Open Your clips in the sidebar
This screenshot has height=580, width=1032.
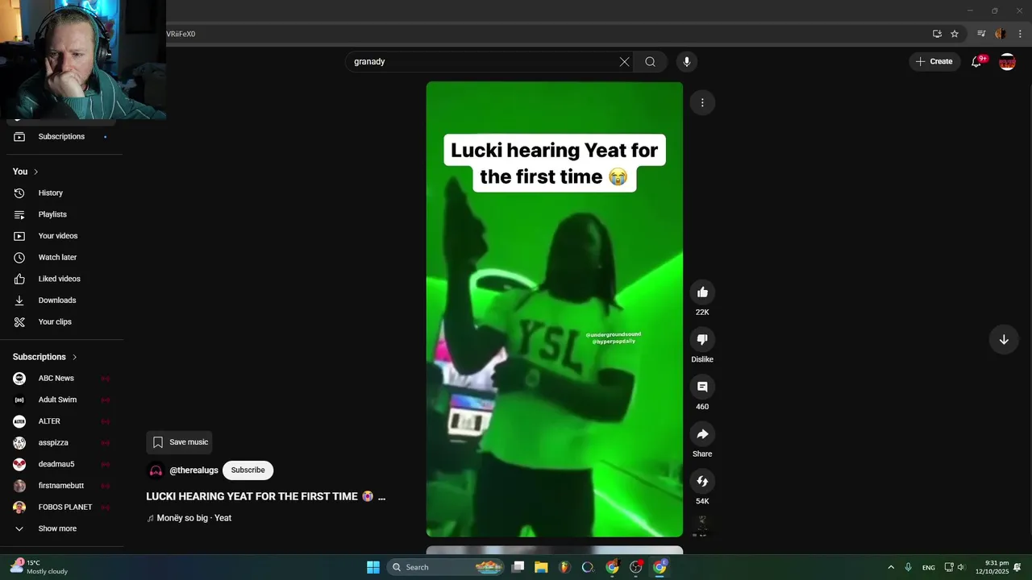62,322
